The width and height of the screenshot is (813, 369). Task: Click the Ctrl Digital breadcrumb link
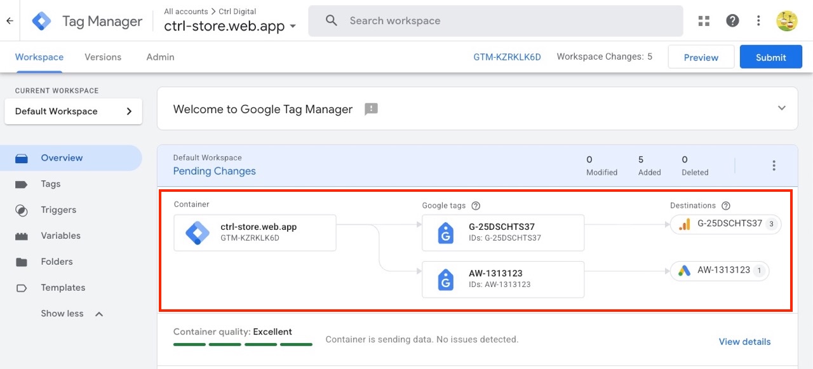coord(236,11)
